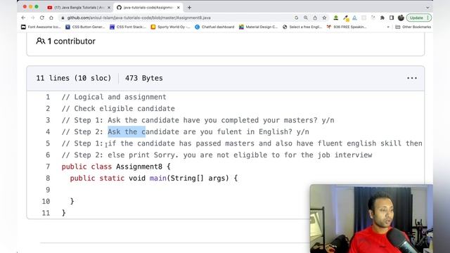Open a new browser tab
The height and width of the screenshot is (253, 450).
coord(189,8)
